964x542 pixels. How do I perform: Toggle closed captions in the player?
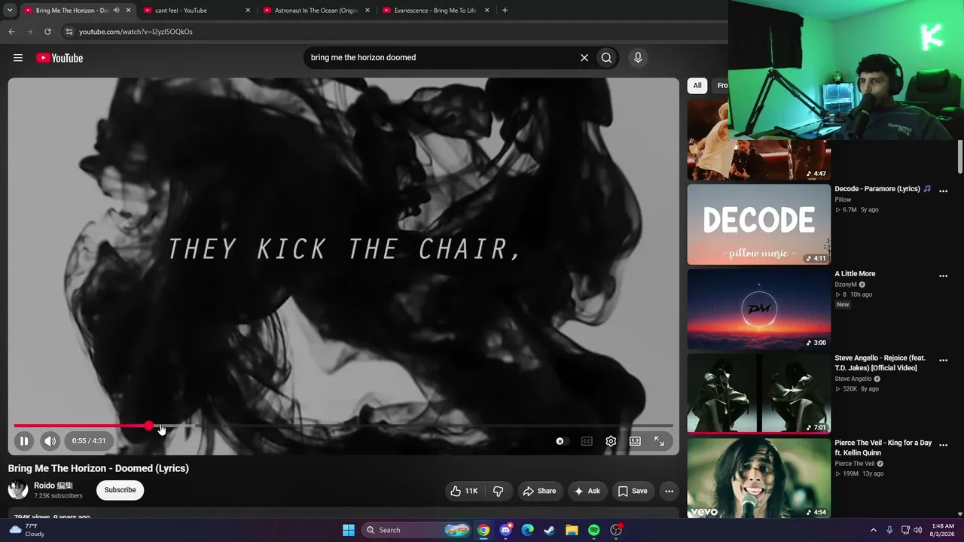587,441
